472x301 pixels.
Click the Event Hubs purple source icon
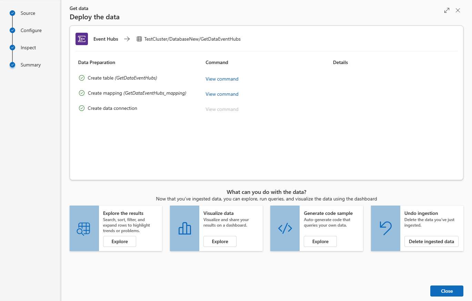tap(82, 39)
